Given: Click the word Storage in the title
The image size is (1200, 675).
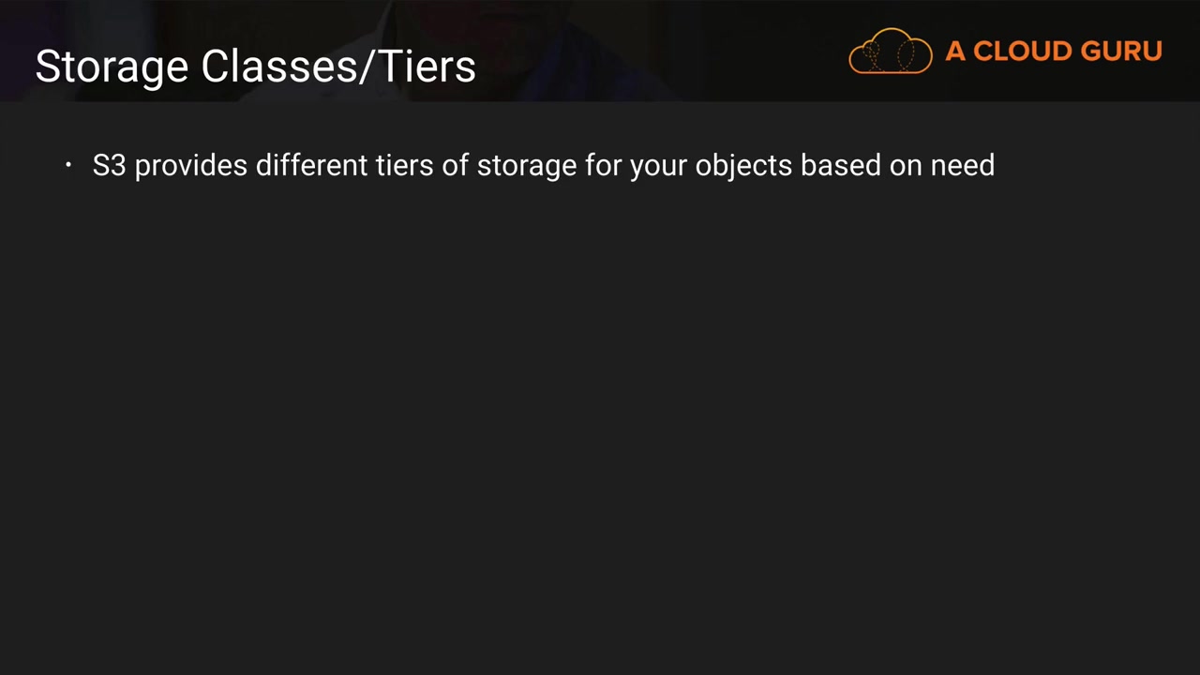Looking at the screenshot, I should [x=112, y=67].
